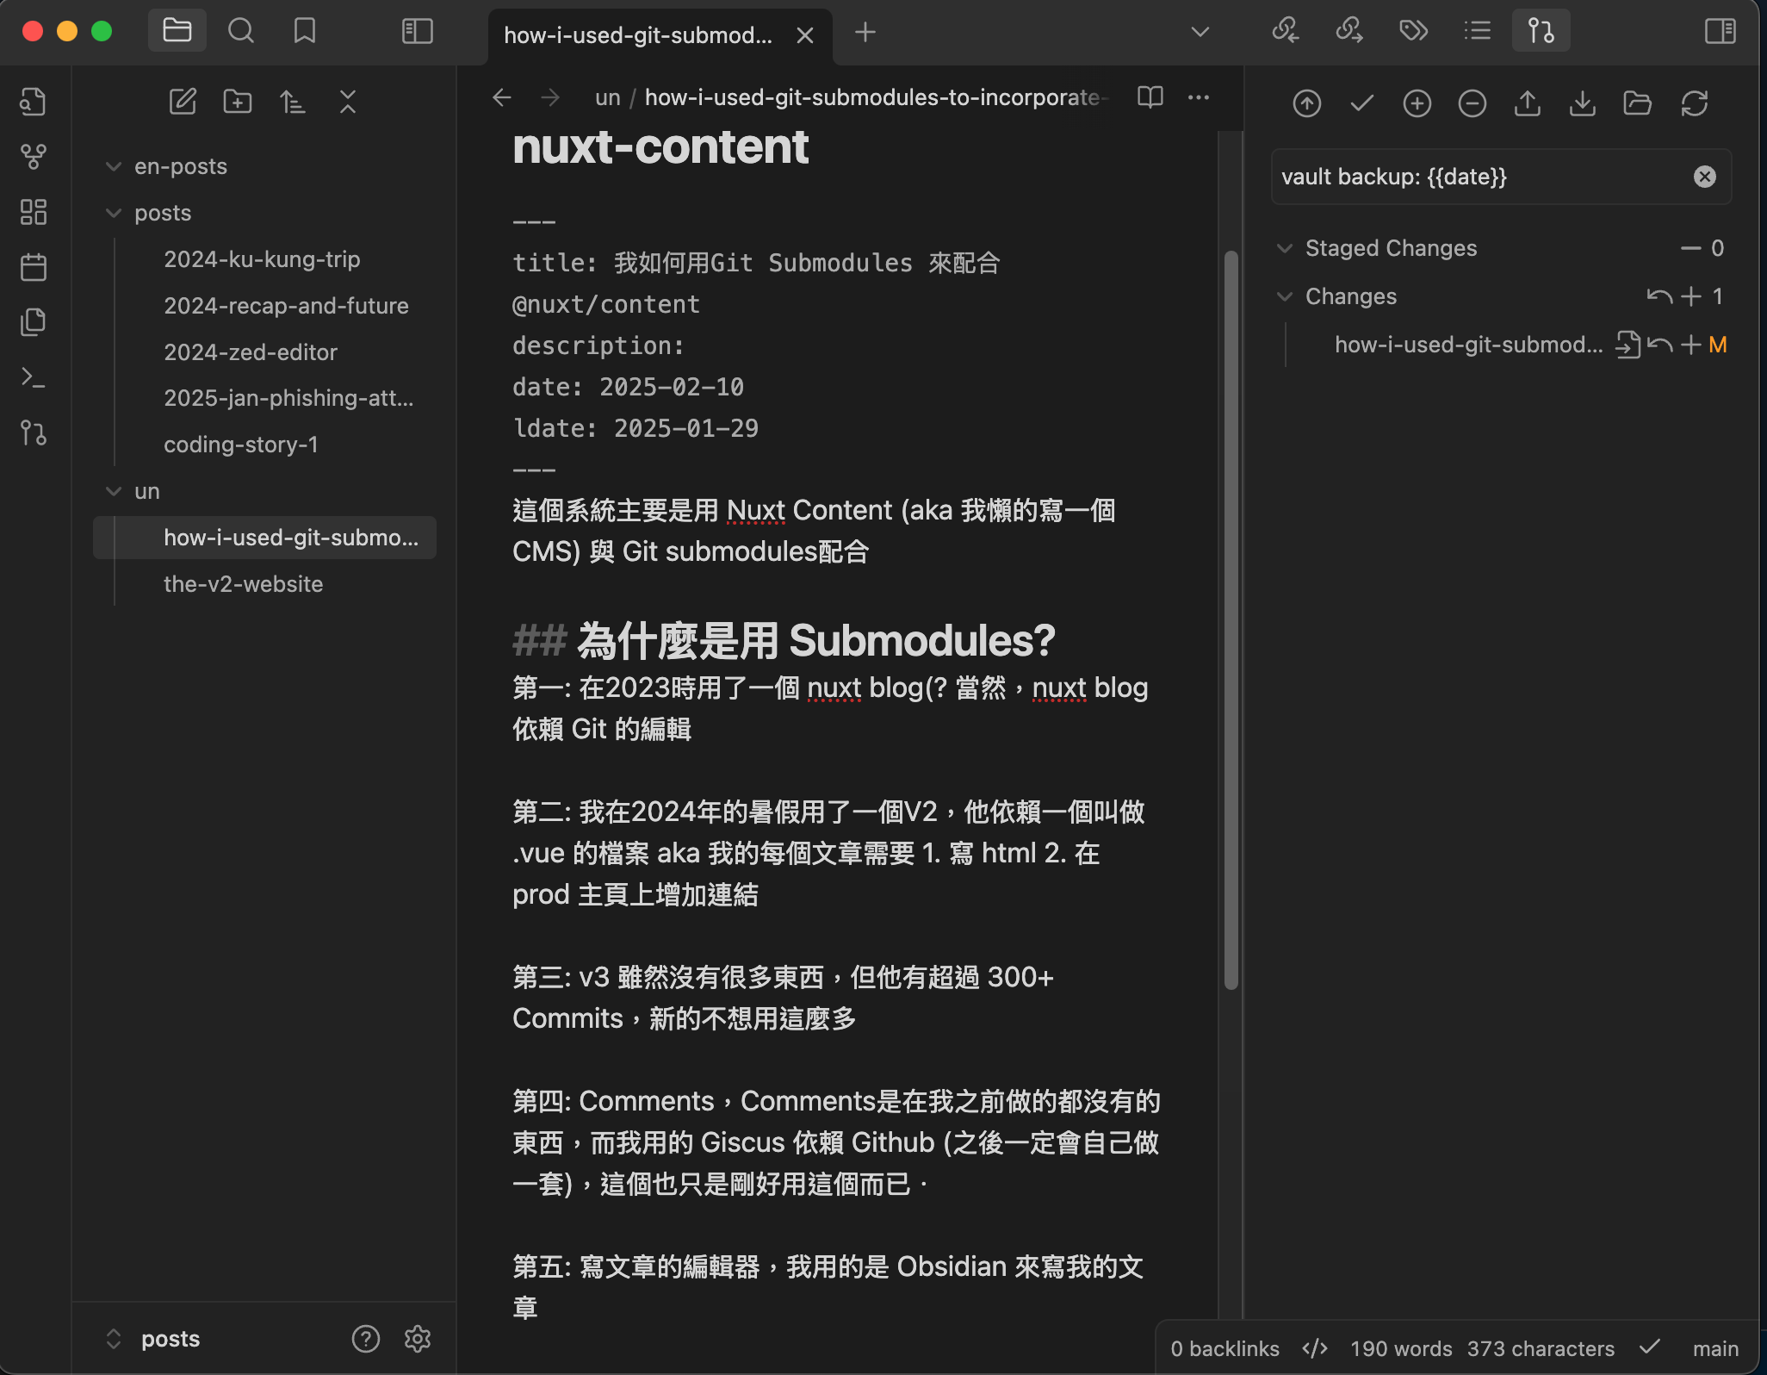
Task: Open 2024-zed-editor note
Action: pos(251,352)
